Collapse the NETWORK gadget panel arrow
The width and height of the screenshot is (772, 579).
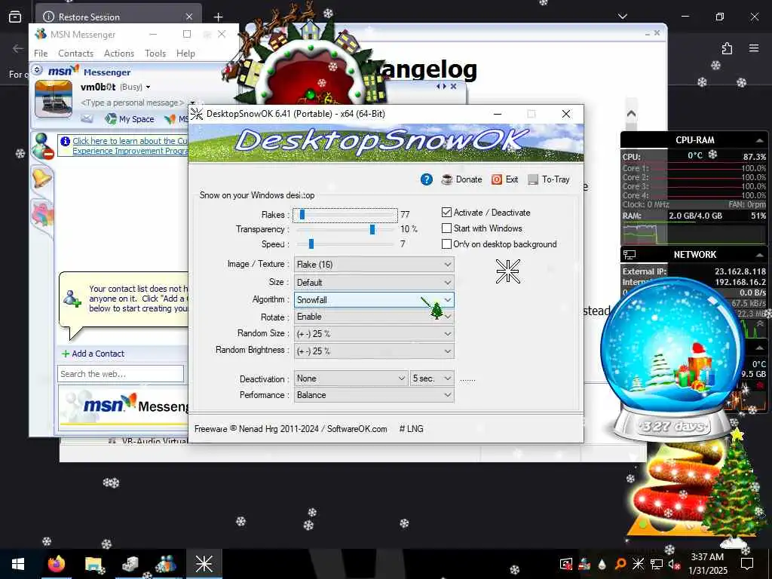pos(760,255)
